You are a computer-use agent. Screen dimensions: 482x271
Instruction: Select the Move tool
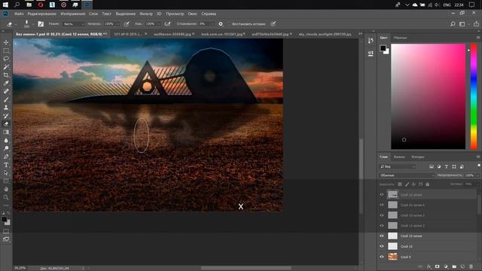(x=6, y=42)
